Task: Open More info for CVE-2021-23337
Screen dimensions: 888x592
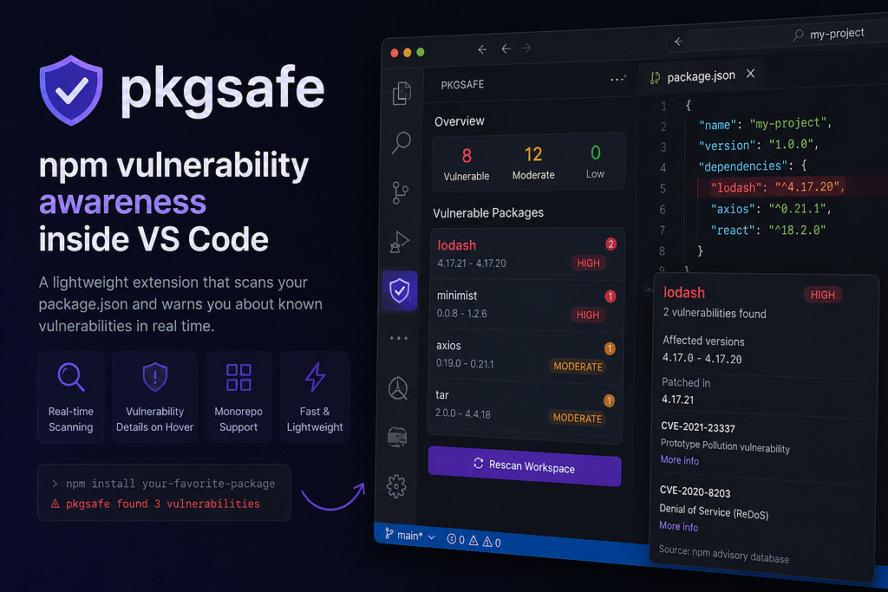Action: tap(680, 460)
